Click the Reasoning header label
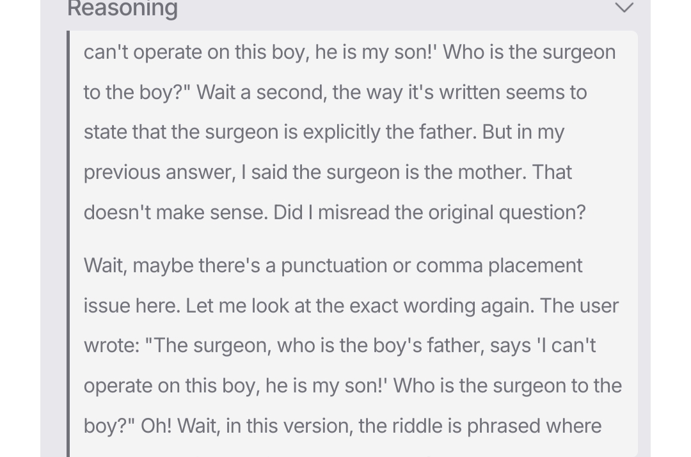The height and width of the screenshot is (457, 691). [122, 9]
